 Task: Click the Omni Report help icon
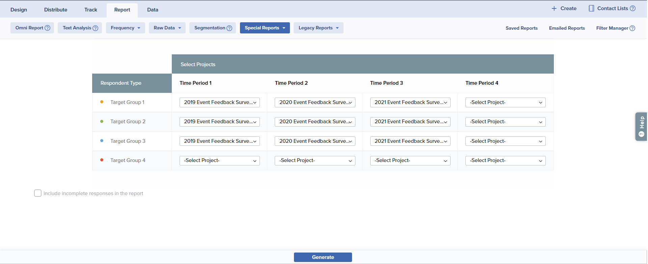[48, 28]
